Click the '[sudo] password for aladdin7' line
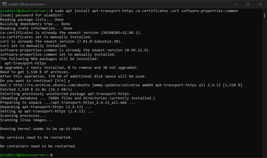 [x=32, y=15]
